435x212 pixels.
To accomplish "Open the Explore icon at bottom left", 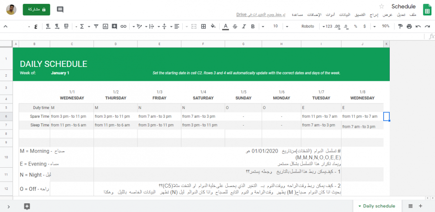I will point(27,206).
